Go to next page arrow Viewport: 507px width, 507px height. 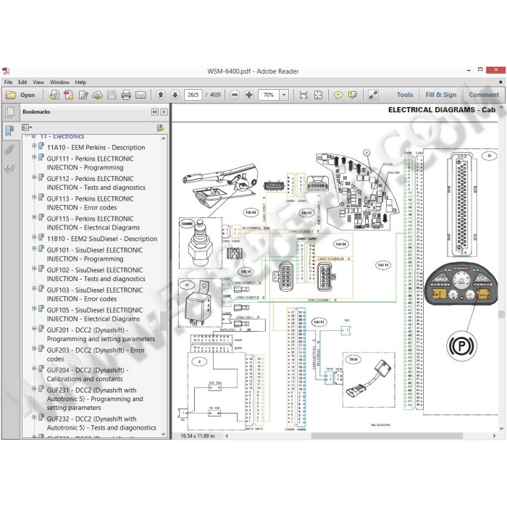click(x=175, y=95)
